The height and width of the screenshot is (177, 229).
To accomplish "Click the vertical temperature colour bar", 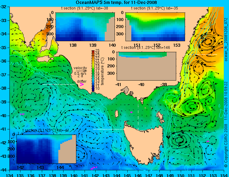I will (x=93, y=71).
